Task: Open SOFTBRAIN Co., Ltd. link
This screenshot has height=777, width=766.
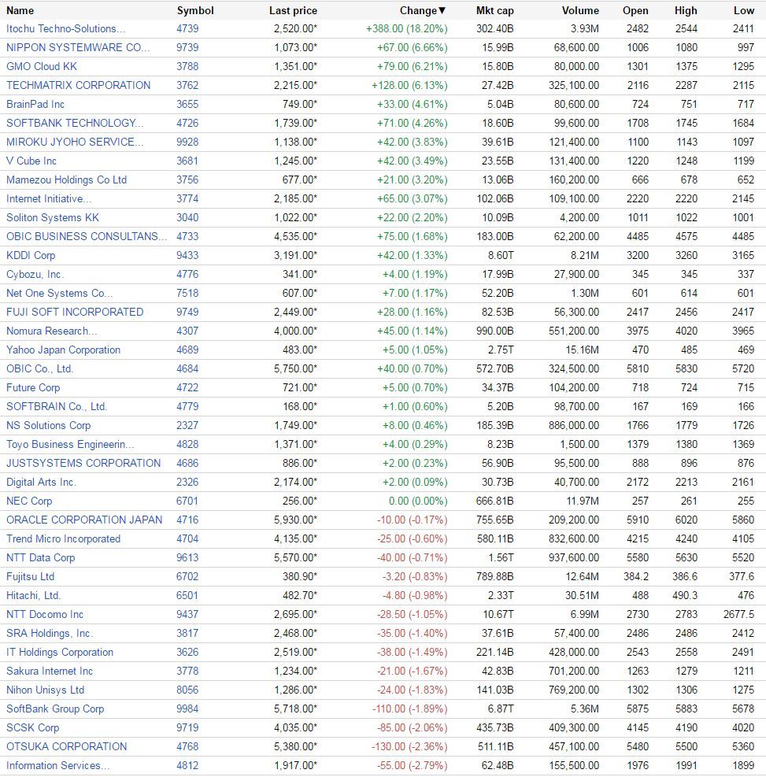Action: [57, 406]
